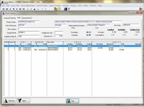Click the minus delete toolbar icon
This screenshot has width=144, height=107.
pos(38,9)
